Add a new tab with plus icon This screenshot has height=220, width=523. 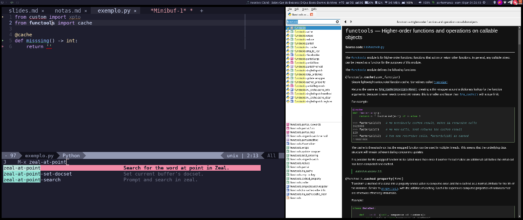(201, 11)
